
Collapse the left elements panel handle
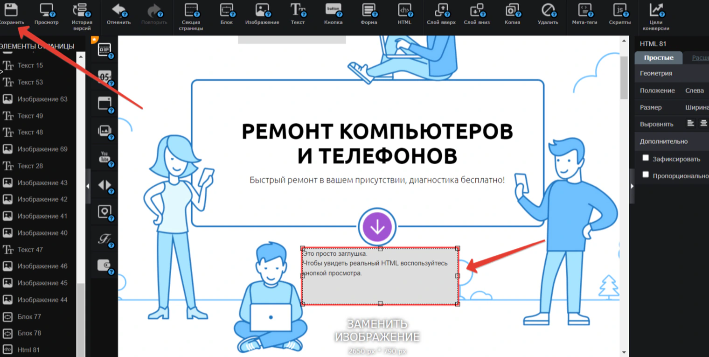pyautogui.click(x=88, y=186)
